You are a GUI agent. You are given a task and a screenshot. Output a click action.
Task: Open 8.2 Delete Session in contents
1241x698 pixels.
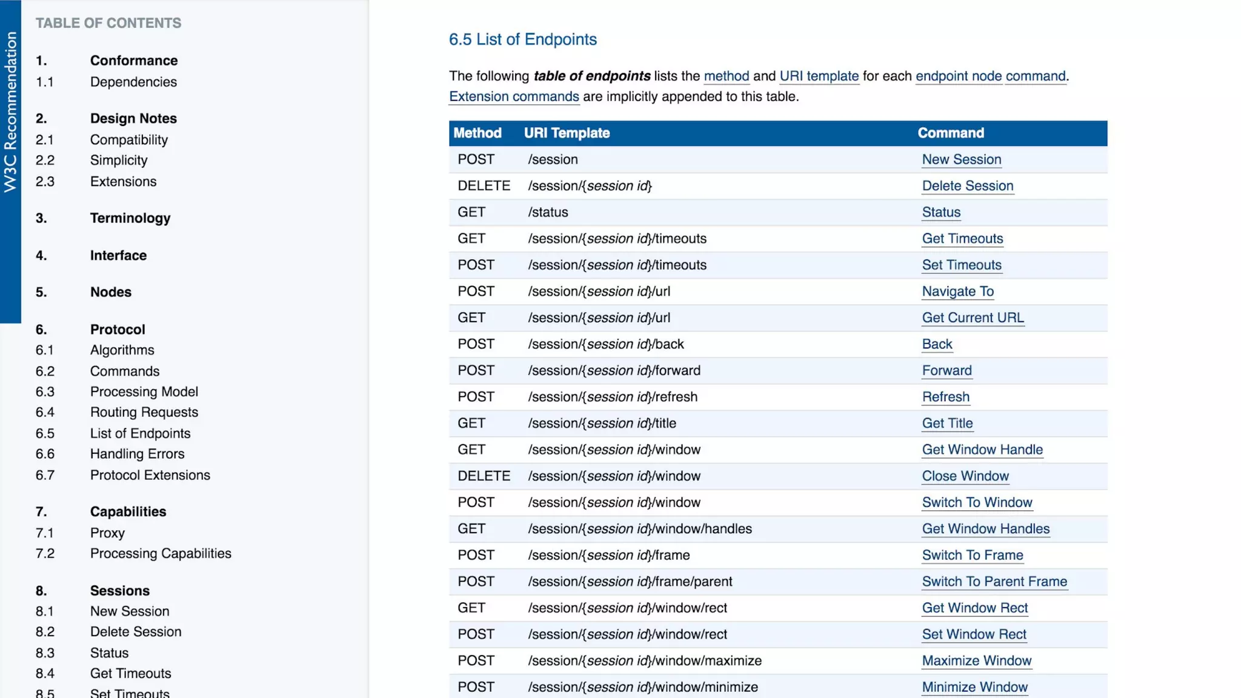click(136, 631)
